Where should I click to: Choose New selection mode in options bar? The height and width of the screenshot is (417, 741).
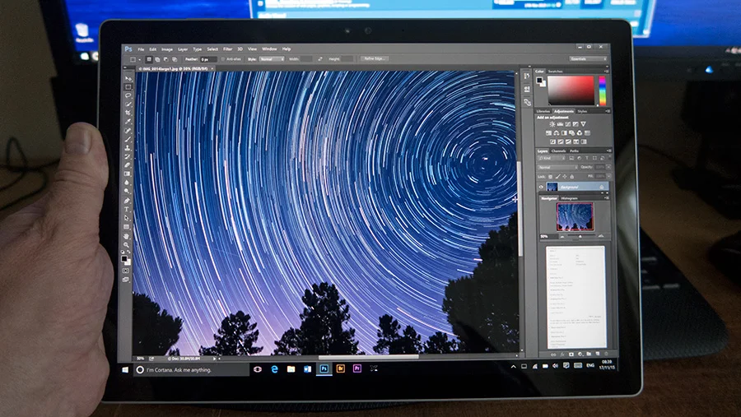click(x=149, y=59)
